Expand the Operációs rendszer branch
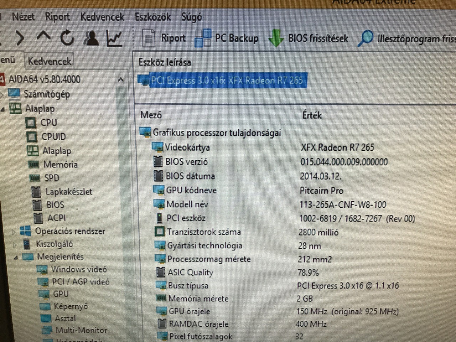This screenshot has height=342, width=456. [x=14, y=232]
